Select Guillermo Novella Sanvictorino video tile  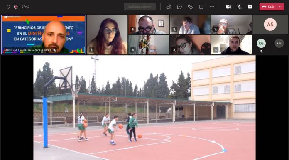point(44,34)
